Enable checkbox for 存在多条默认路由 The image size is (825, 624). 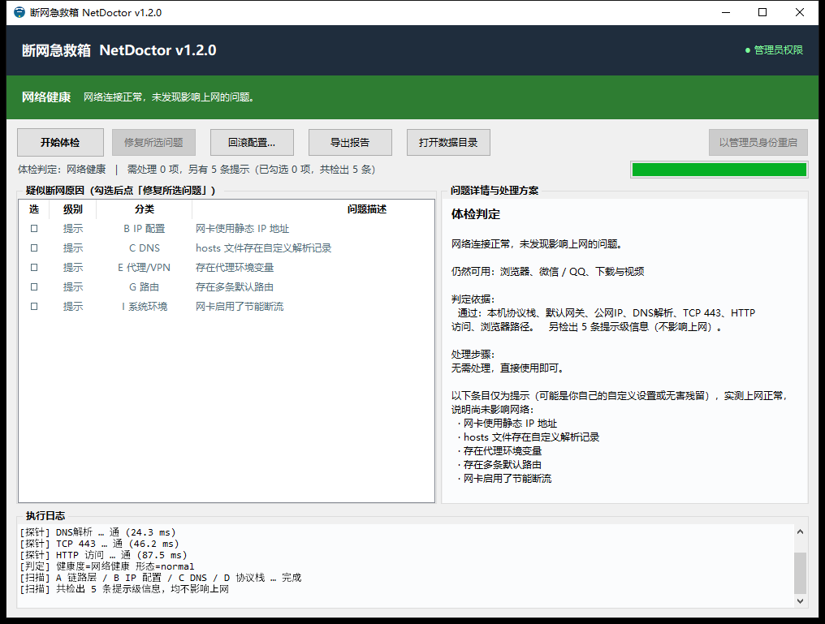point(34,287)
